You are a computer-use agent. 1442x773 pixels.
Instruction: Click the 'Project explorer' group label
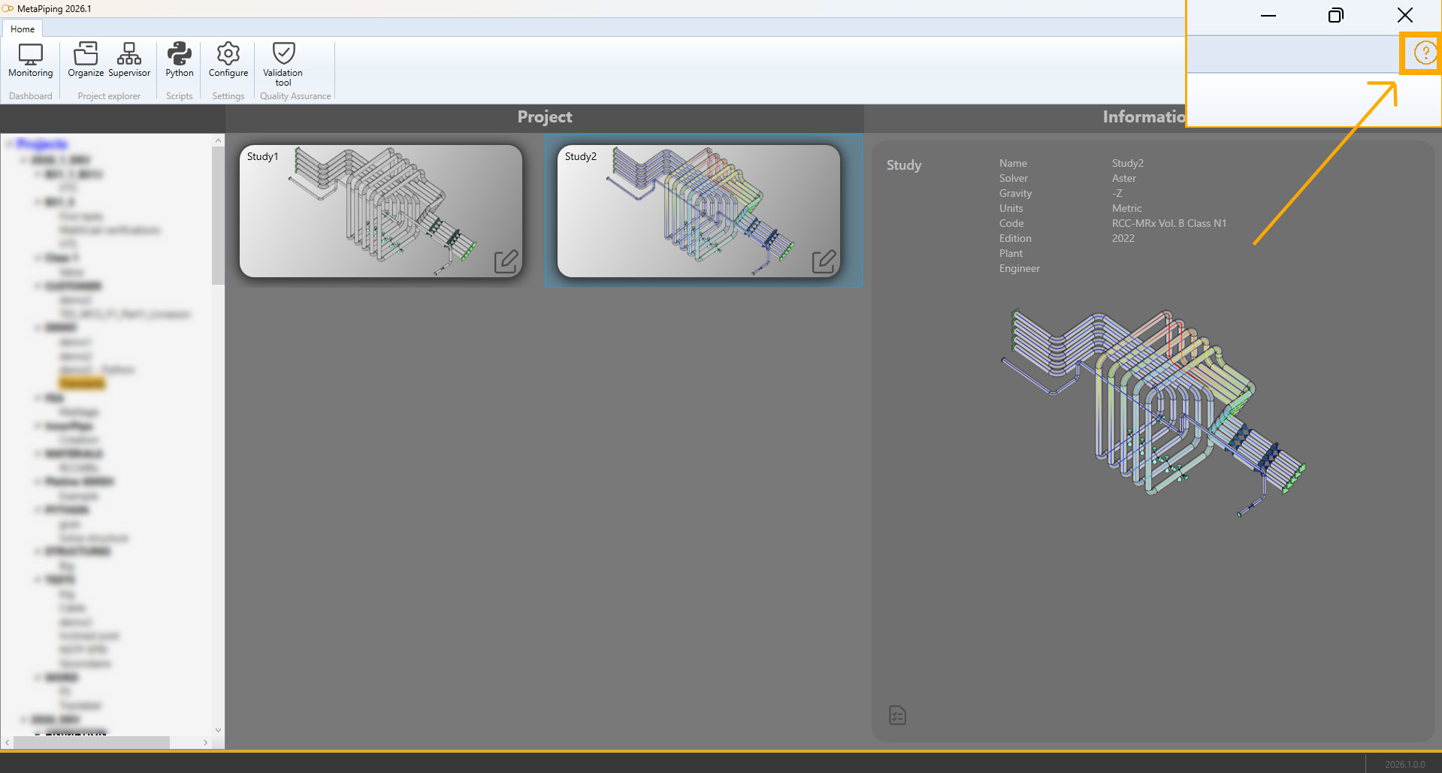click(109, 96)
